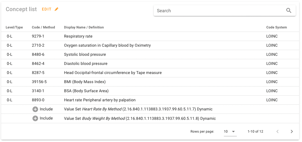302x142 pixels.
Task: Open the rows per page dropdown
Action: pos(230,131)
